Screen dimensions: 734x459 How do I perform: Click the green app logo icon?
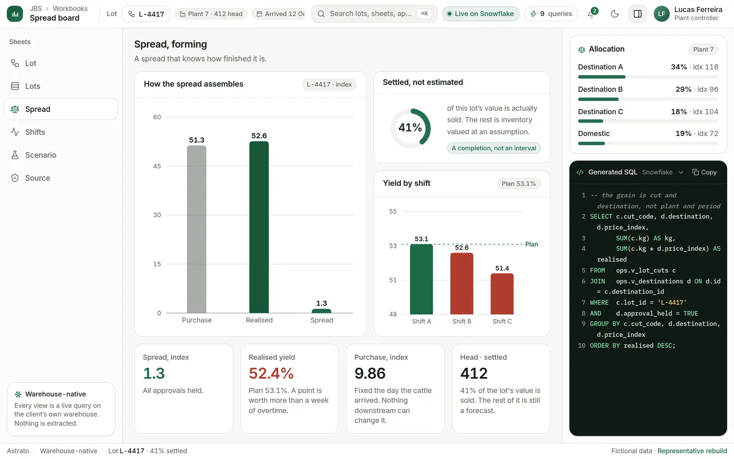pos(15,14)
